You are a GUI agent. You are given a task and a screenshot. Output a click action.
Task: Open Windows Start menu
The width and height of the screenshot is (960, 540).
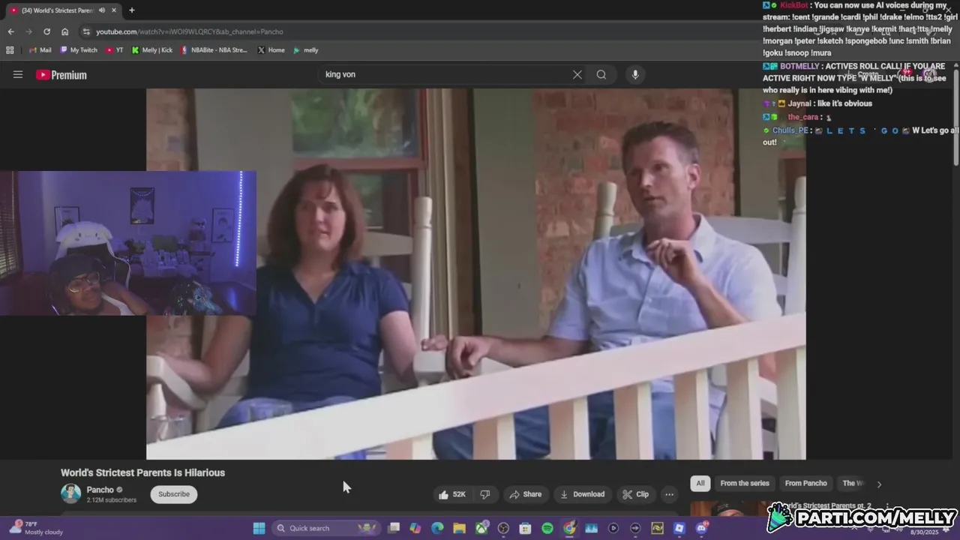[x=259, y=528]
